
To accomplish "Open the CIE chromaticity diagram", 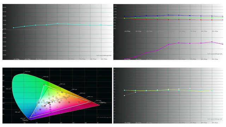I will [57, 96].
